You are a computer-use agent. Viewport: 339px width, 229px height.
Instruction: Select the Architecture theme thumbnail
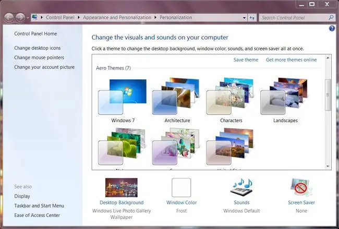[176, 96]
